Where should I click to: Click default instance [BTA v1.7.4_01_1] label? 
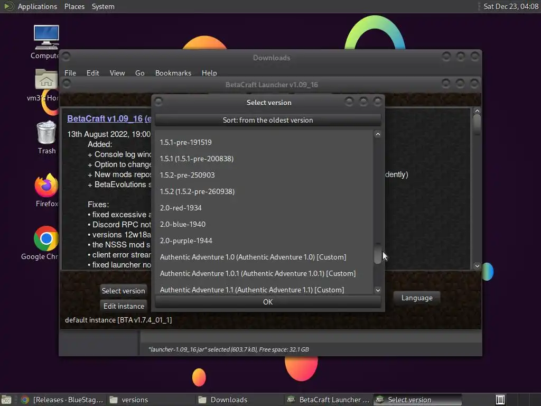[x=118, y=320]
